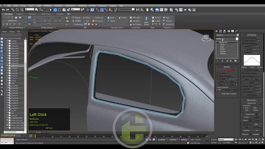The image size is (265, 149).
Task: Enable the By Angle checkbox
Action: click(x=218, y=79)
